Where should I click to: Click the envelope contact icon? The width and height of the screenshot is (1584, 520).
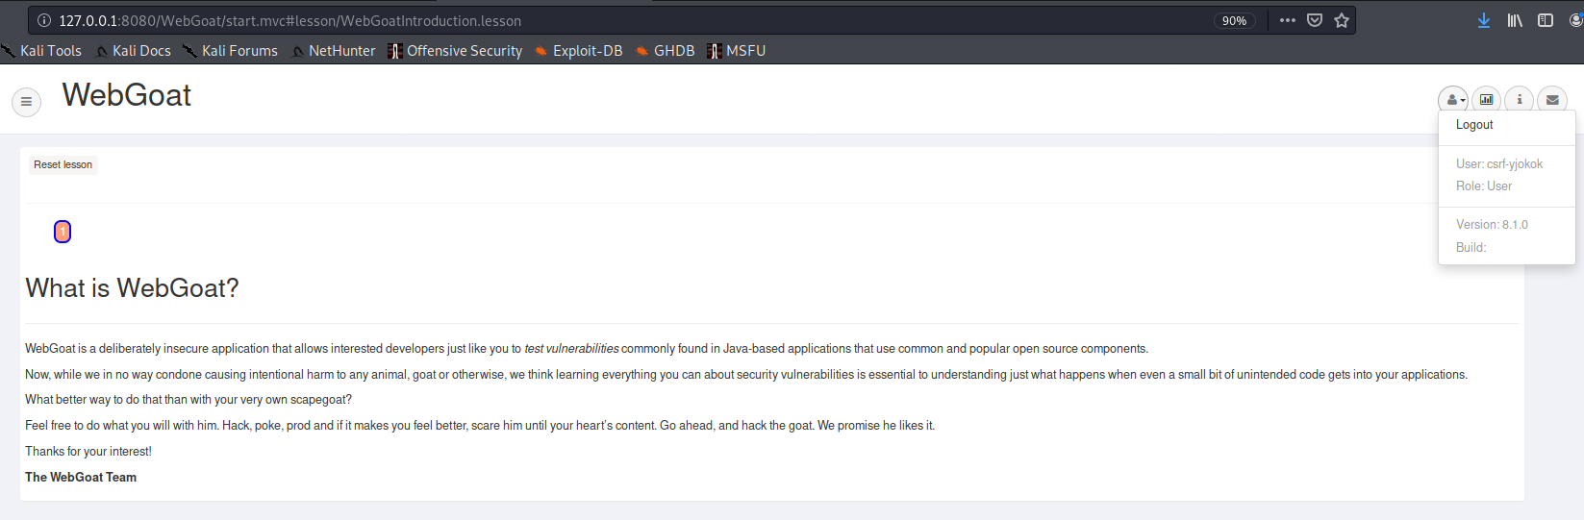pos(1552,99)
